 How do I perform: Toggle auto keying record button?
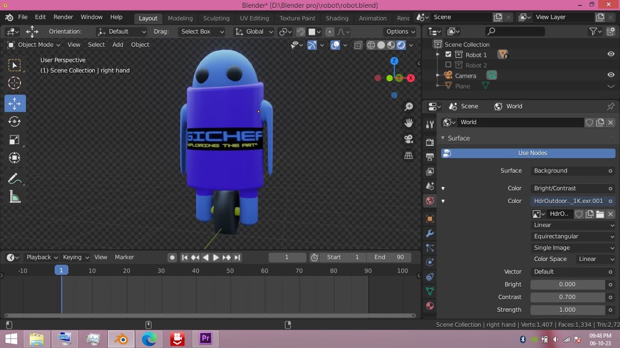pyautogui.click(x=172, y=258)
